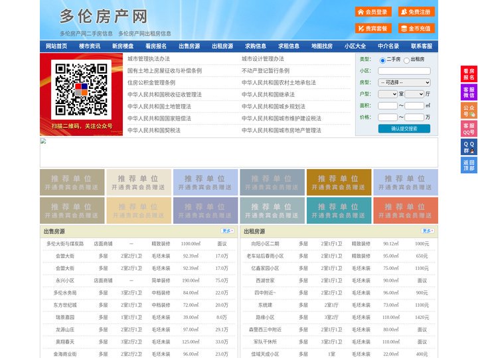Click the 小区 text input field

[x=404, y=71]
